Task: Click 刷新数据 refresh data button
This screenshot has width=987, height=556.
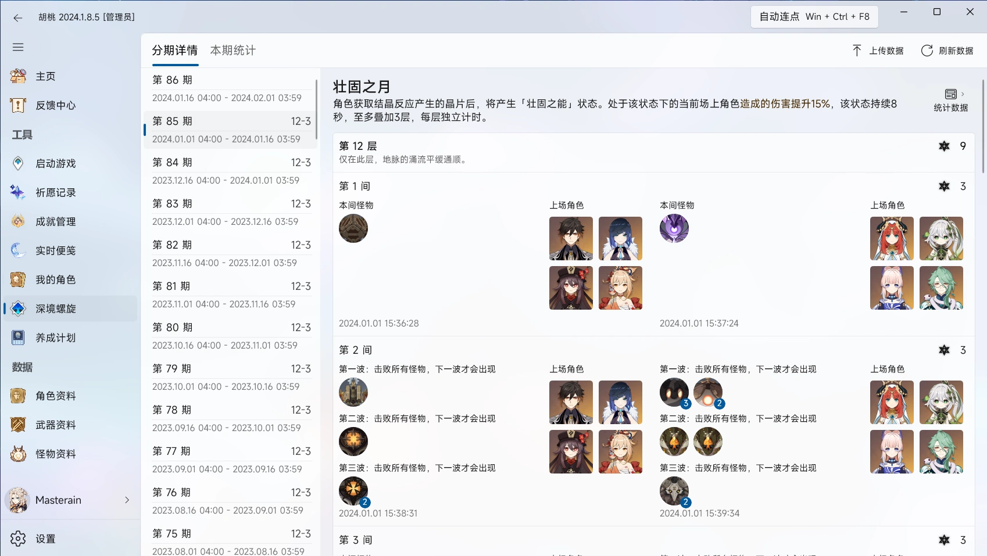Action: 947,51
